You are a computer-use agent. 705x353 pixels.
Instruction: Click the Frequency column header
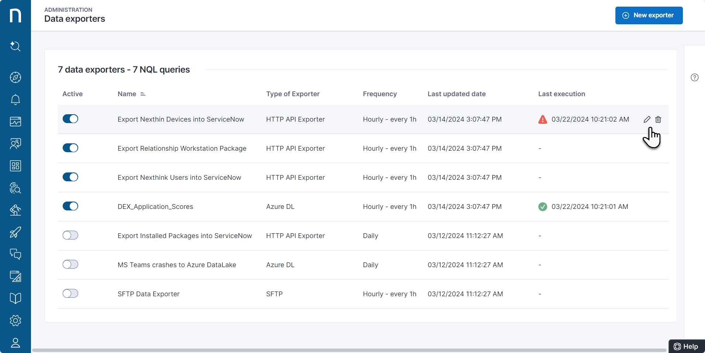pos(380,94)
